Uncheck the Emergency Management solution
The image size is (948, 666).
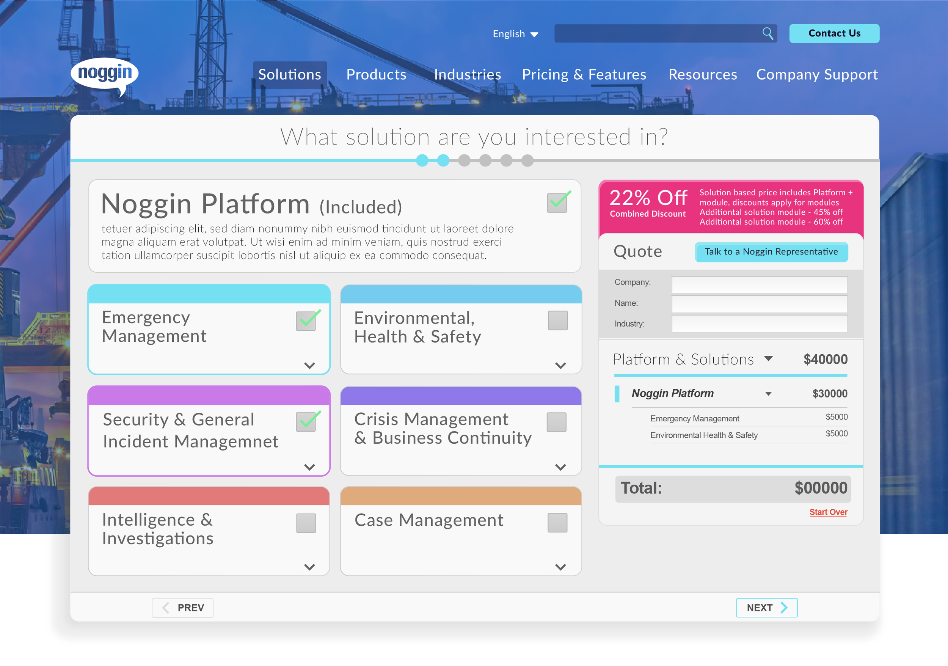(306, 320)
